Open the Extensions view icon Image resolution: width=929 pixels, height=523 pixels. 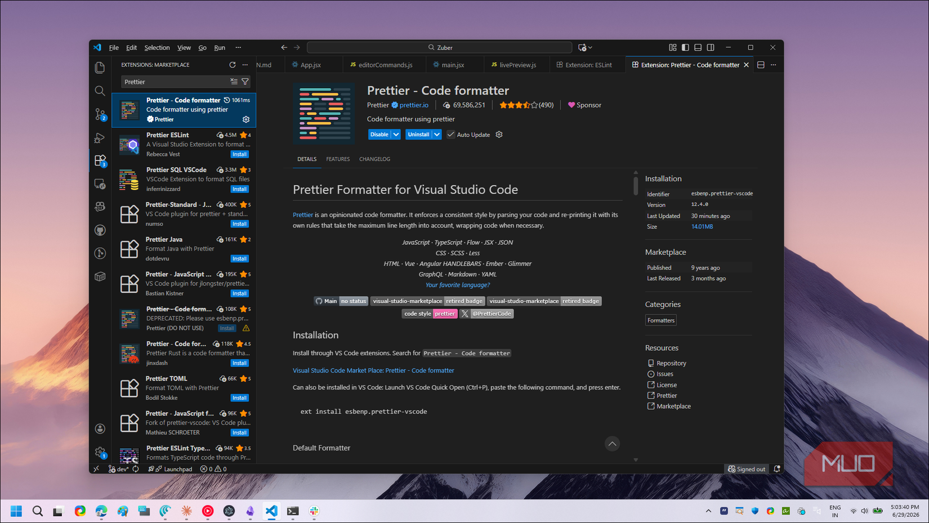pyautogui.click(x=100, y=160)
